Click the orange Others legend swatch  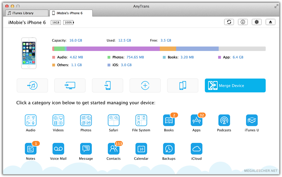[x=54, y=65]
